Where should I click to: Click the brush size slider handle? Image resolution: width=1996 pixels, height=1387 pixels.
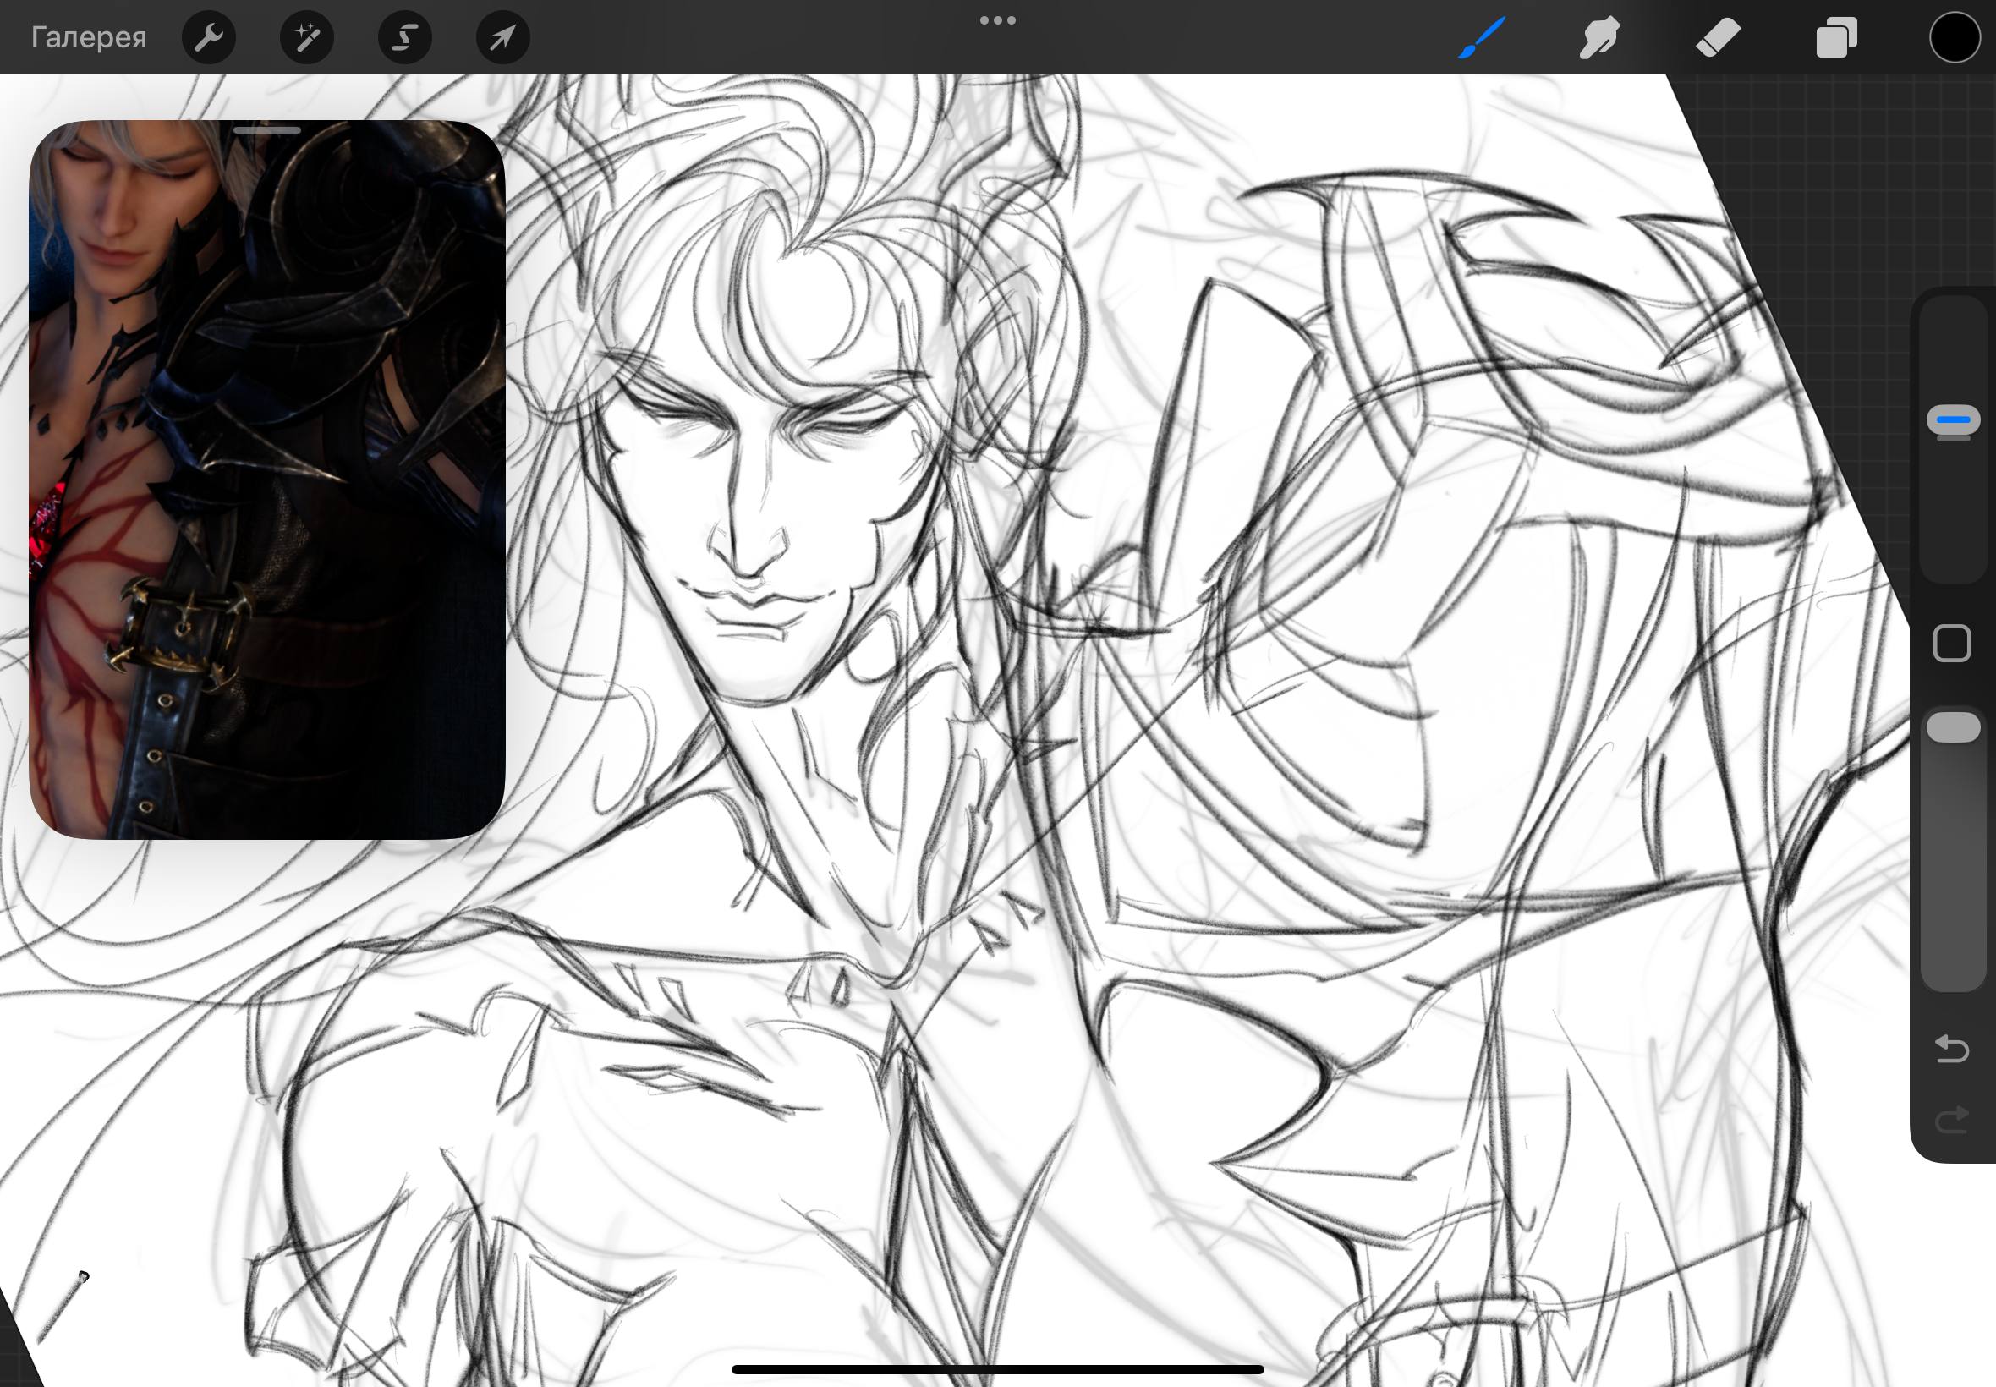pyautogui.click(x=1953, y=419)
